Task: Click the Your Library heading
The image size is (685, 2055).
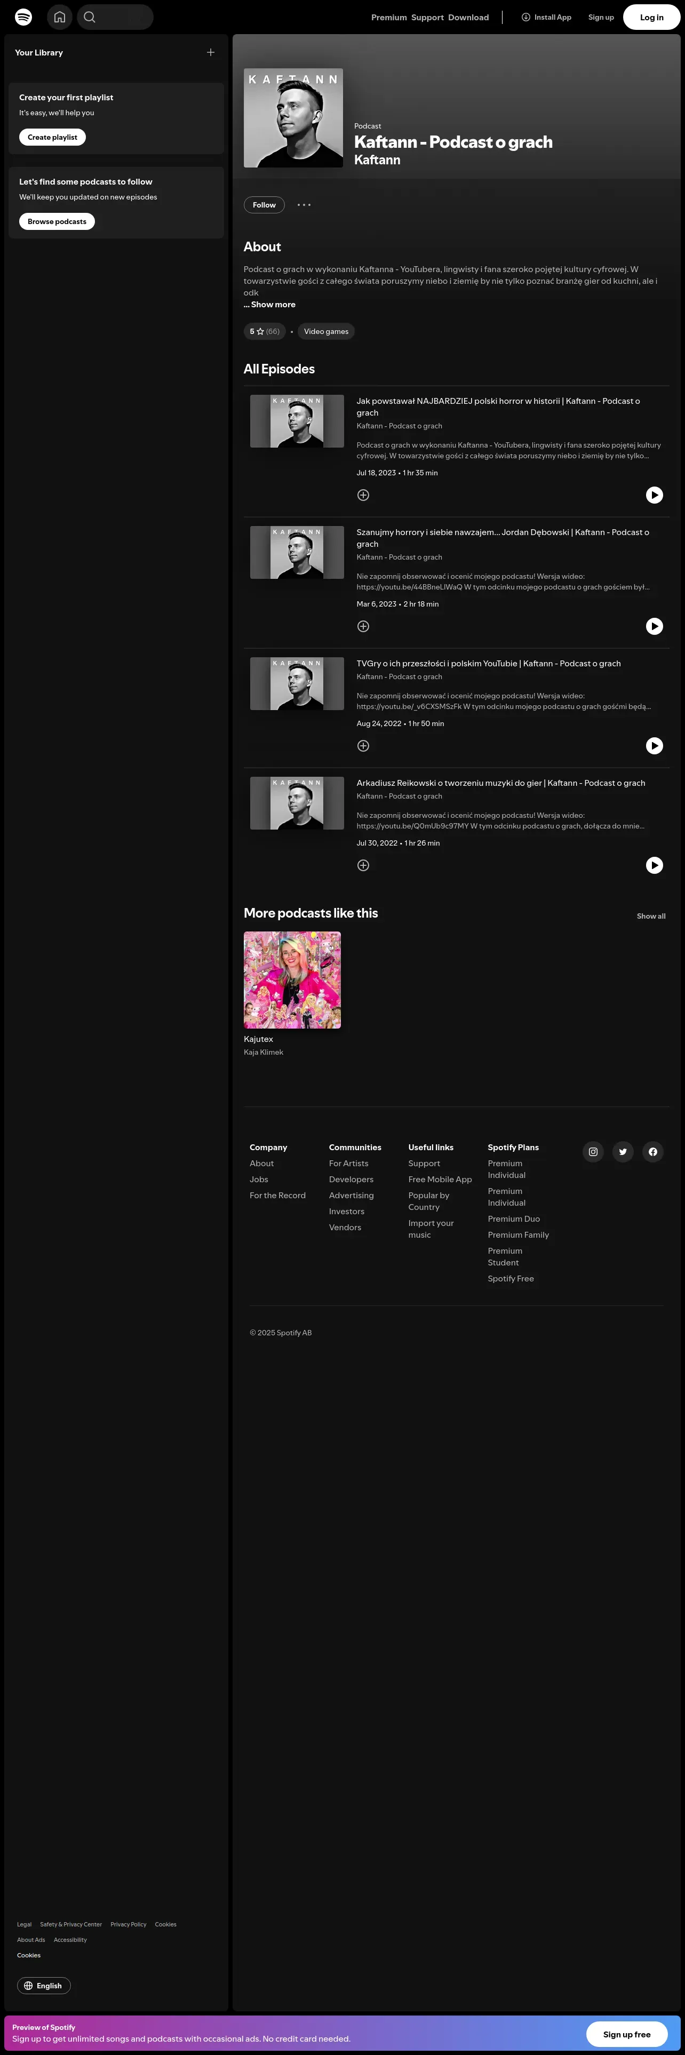Action: [39, 53]
